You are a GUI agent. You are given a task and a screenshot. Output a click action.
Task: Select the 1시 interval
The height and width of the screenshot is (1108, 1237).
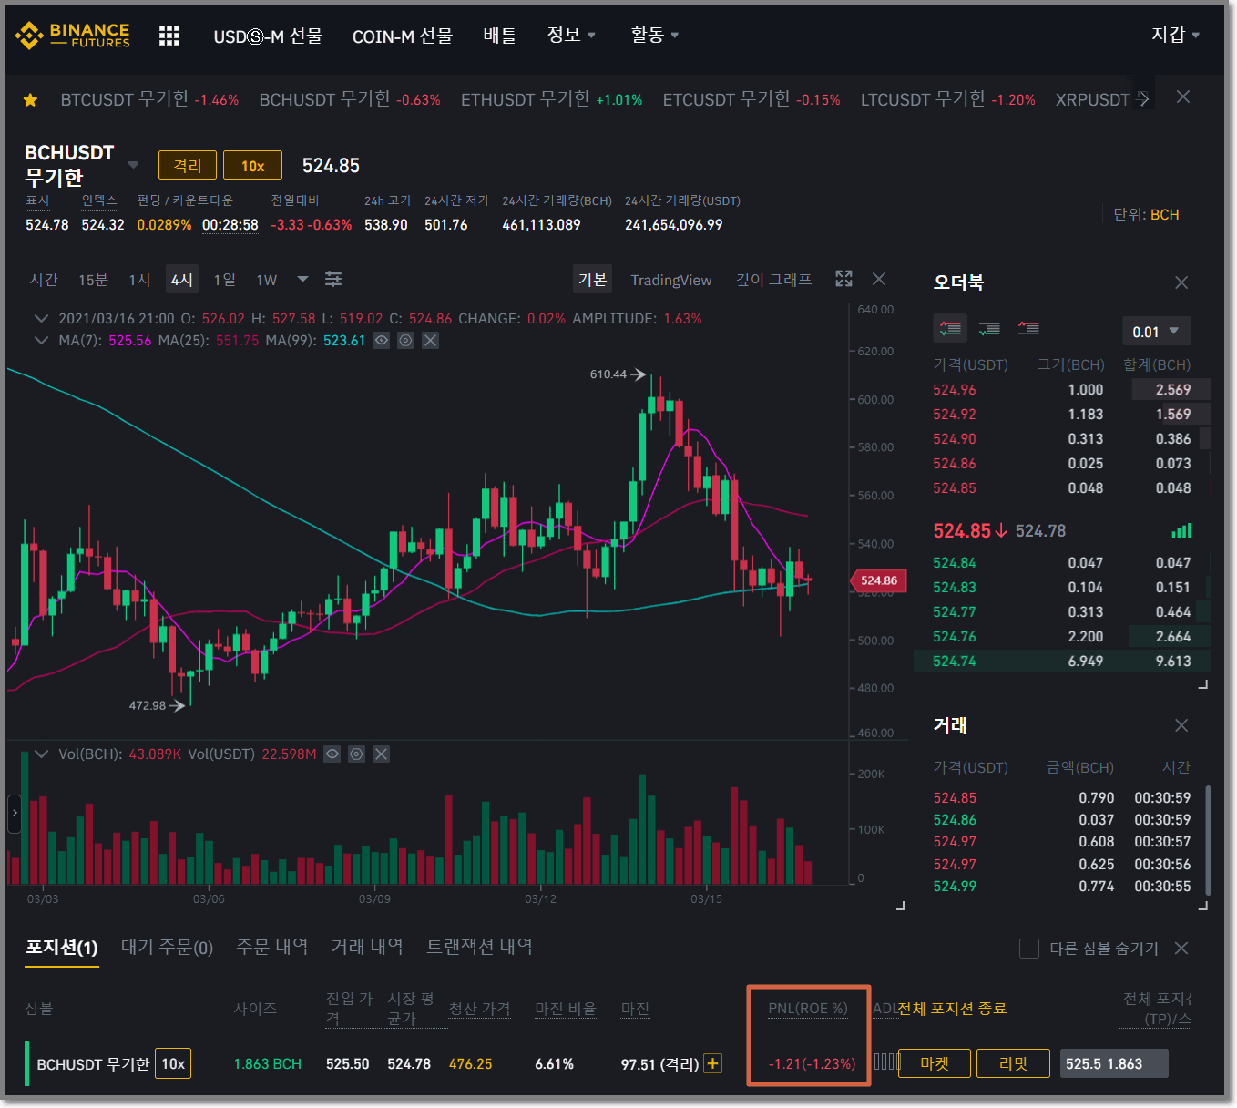(x=139, y=280)
